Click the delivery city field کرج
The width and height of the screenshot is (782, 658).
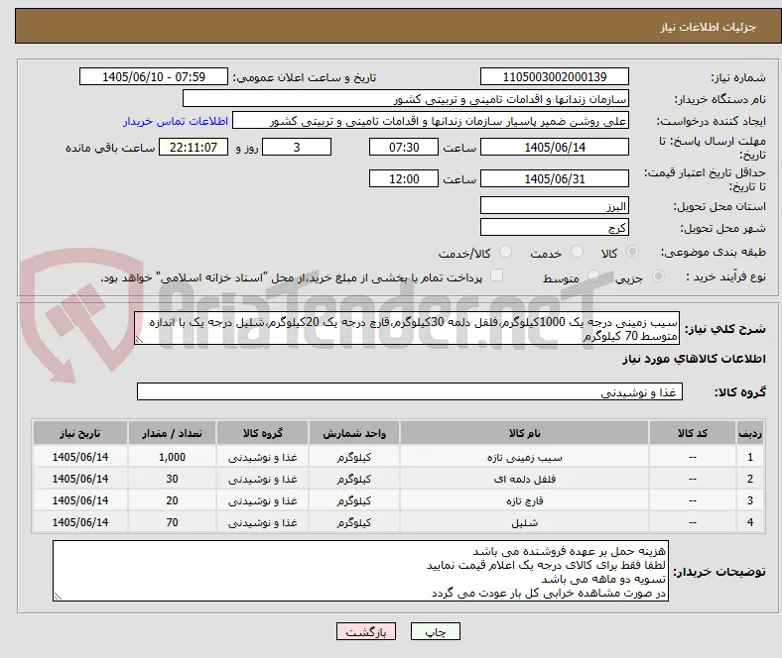[x=555, y=227]
